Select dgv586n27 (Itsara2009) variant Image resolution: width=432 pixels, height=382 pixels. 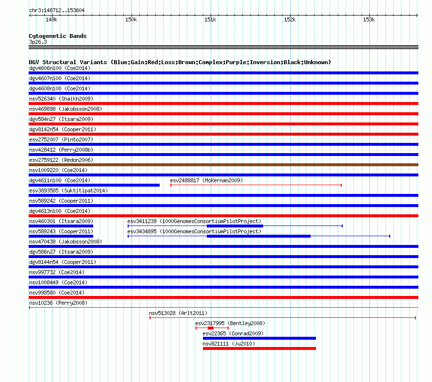tap(61, 252)
